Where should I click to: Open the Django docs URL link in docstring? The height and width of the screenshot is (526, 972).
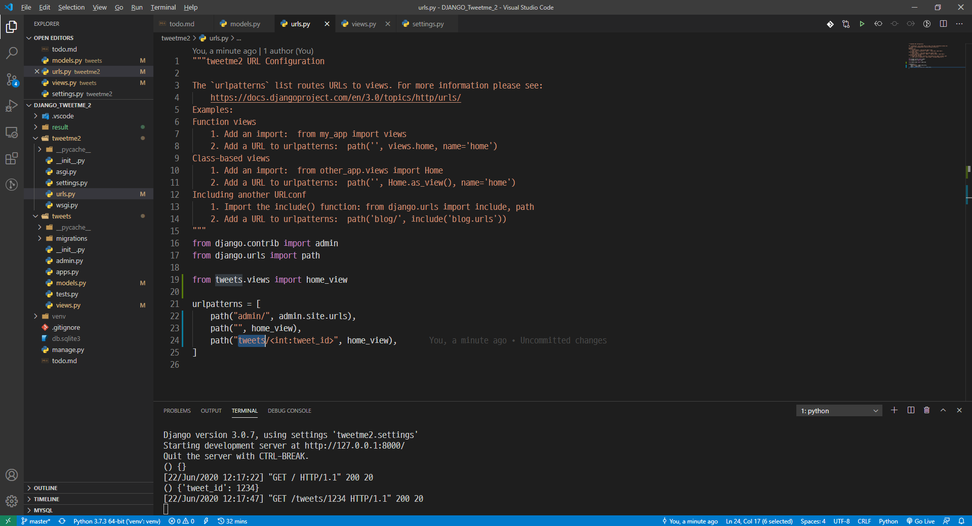pyautogui.click(x=336, y=98)
